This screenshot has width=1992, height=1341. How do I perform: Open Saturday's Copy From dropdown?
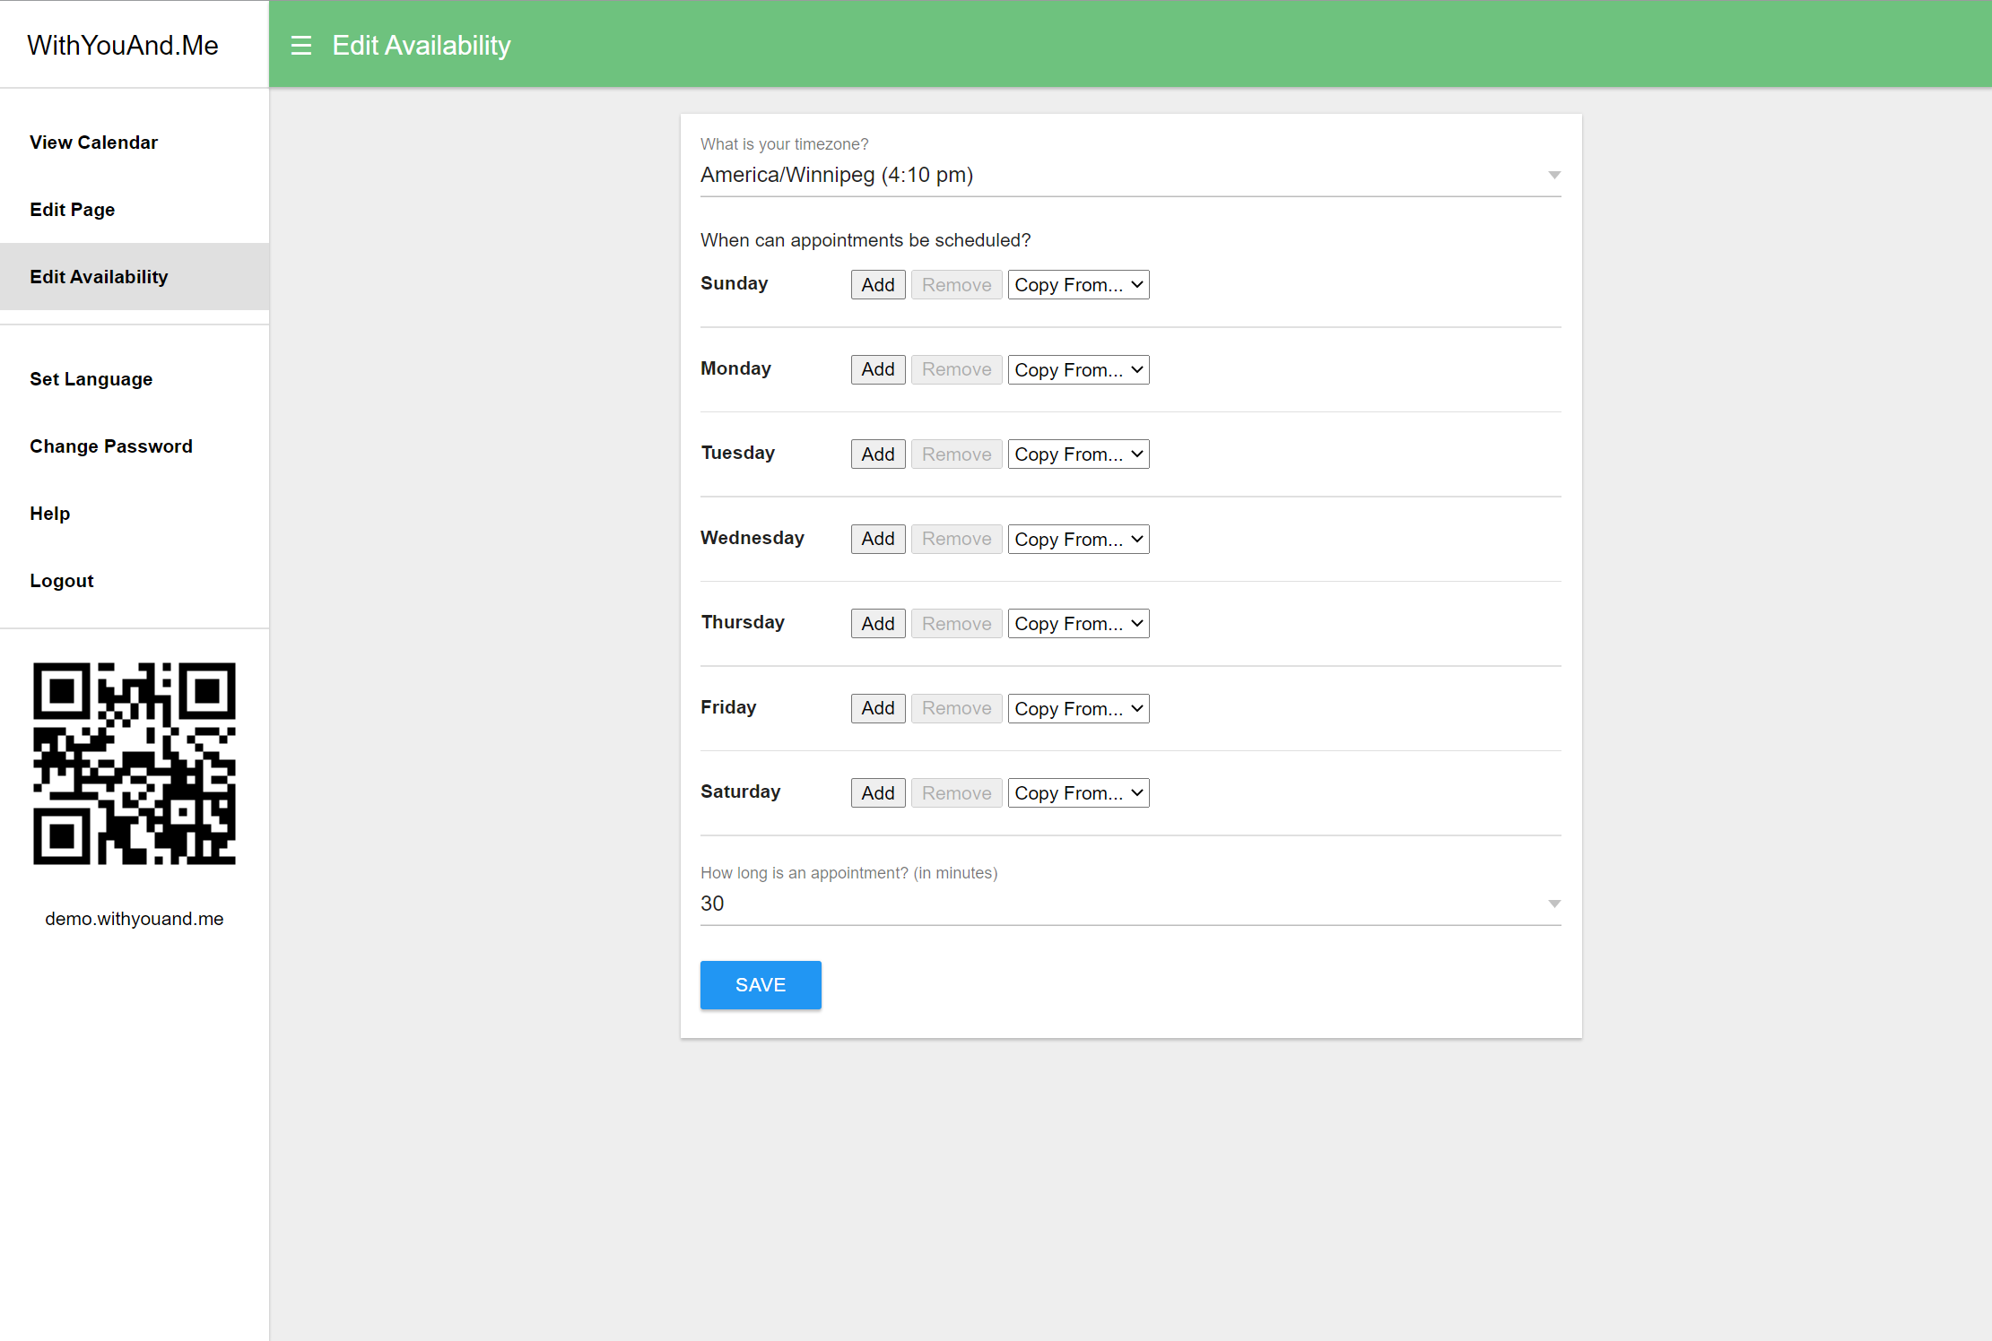[1078, 793]
